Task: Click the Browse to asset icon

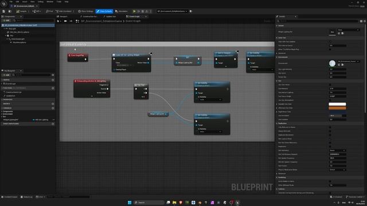Action: pos(10,11)
